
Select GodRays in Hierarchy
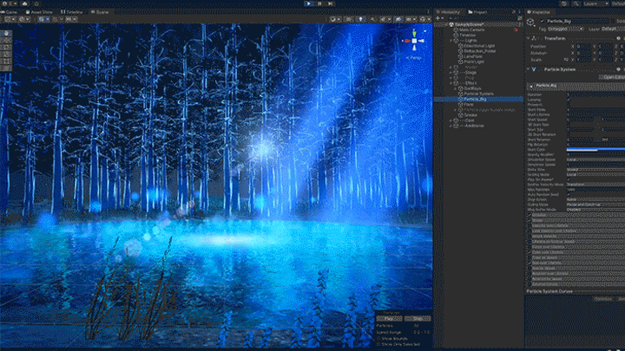[472, 88]
